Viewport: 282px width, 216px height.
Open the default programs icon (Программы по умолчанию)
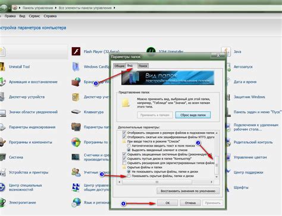[x=76, y=142]
